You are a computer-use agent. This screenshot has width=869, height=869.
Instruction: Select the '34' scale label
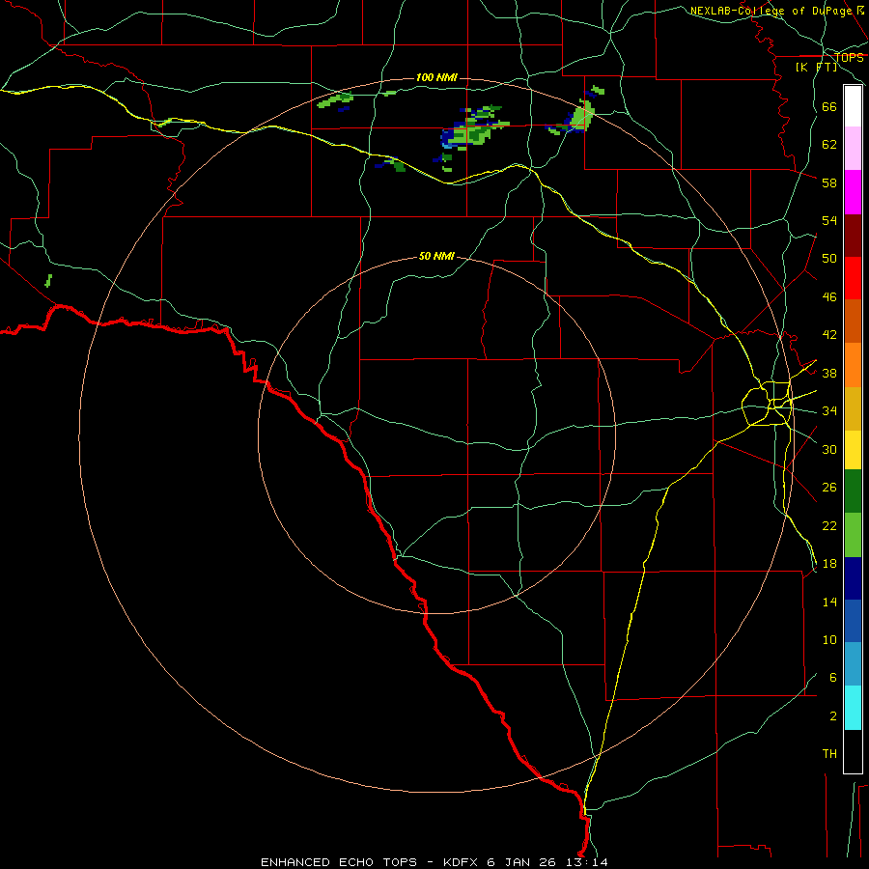point(829,411)
